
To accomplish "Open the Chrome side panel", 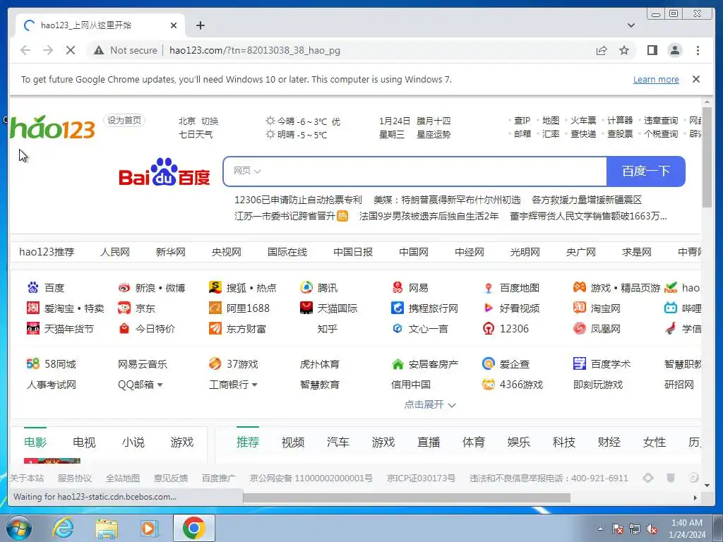I will [652, 50].
